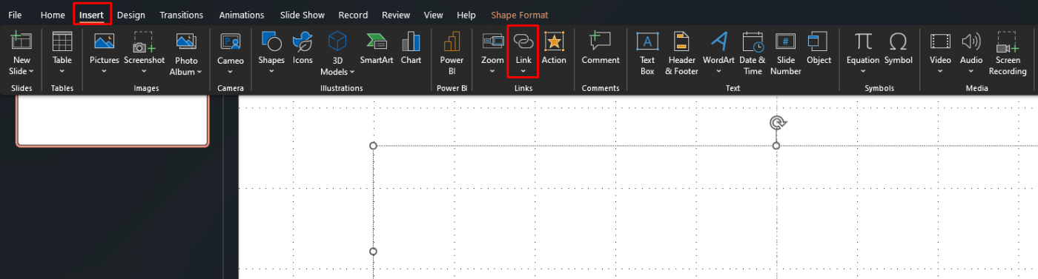This screenshot has height=279, width=1038.
Task: Click the Icons button
Action: [x=303, y=48]
